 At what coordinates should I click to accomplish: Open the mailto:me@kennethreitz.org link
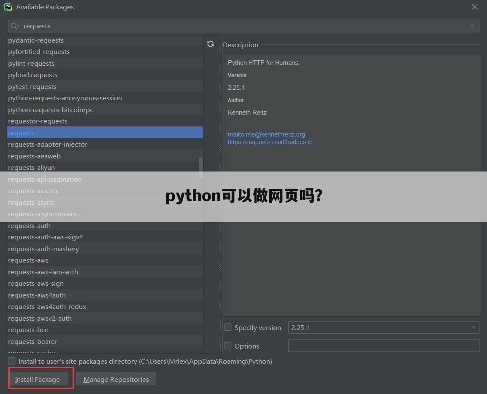tap(266, 134)
